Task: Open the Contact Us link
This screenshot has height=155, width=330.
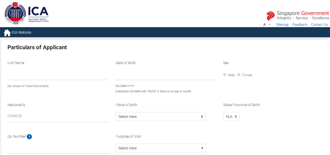Action: pyautogui.click(x=319, y=25)
